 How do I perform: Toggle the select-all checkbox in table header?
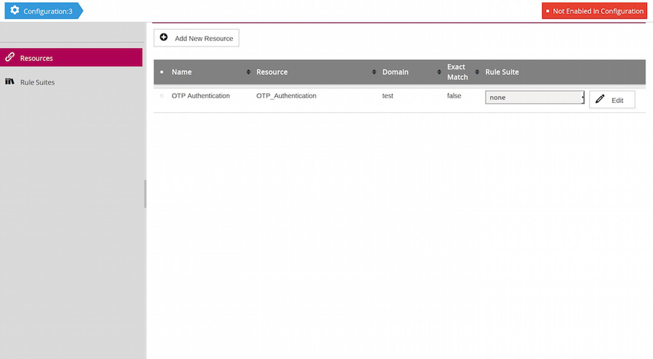(162, 72)
